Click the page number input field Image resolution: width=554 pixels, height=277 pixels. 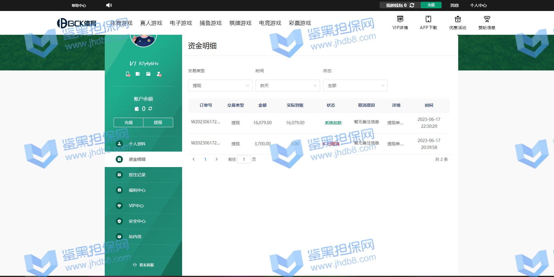[x=244, y=159]
